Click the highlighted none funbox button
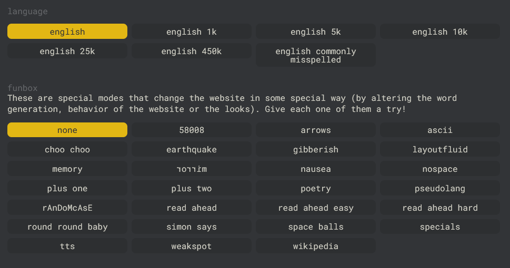Screen dimensions: 510x268 [67, 130]
